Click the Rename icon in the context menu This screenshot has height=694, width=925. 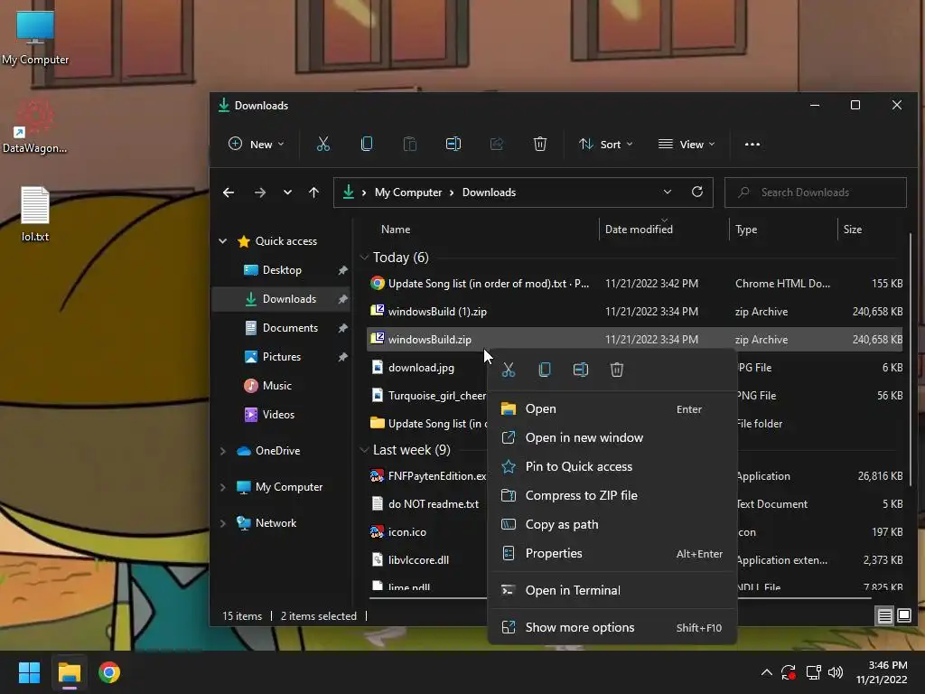(581, 370)
